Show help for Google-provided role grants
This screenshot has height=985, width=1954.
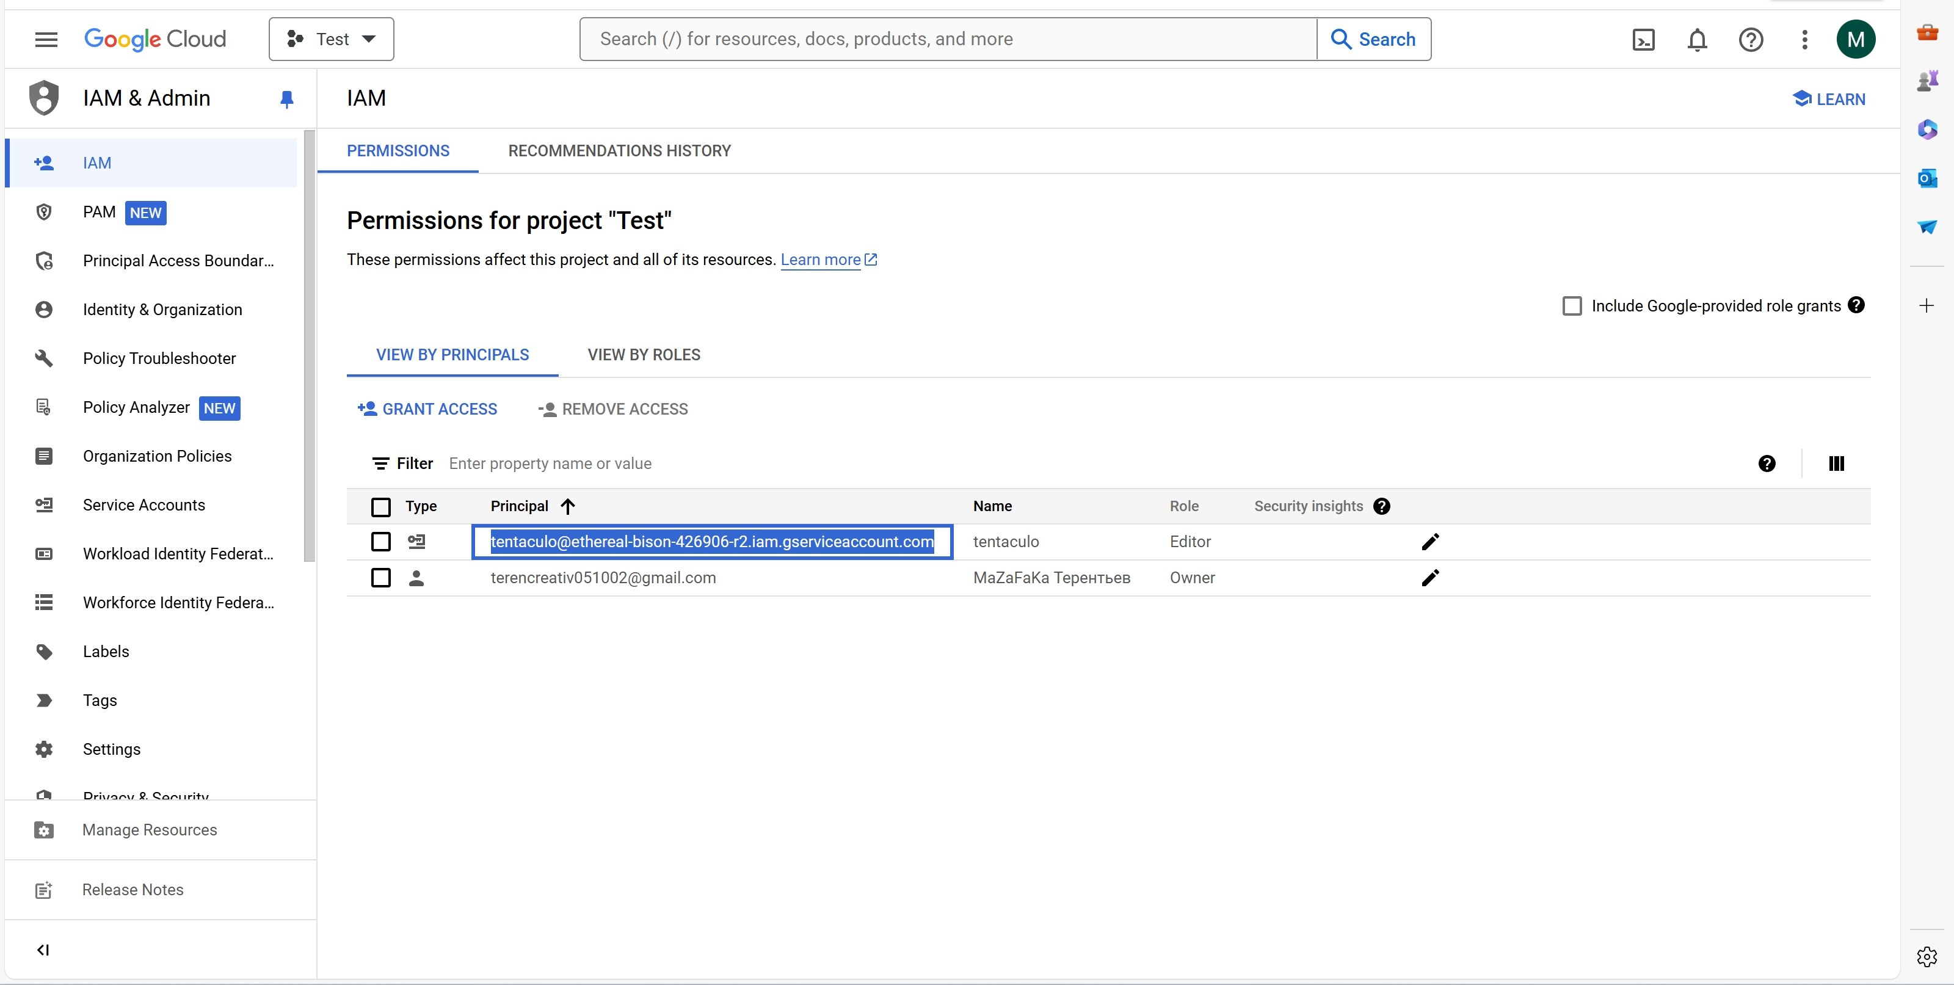pos(1856,305)
